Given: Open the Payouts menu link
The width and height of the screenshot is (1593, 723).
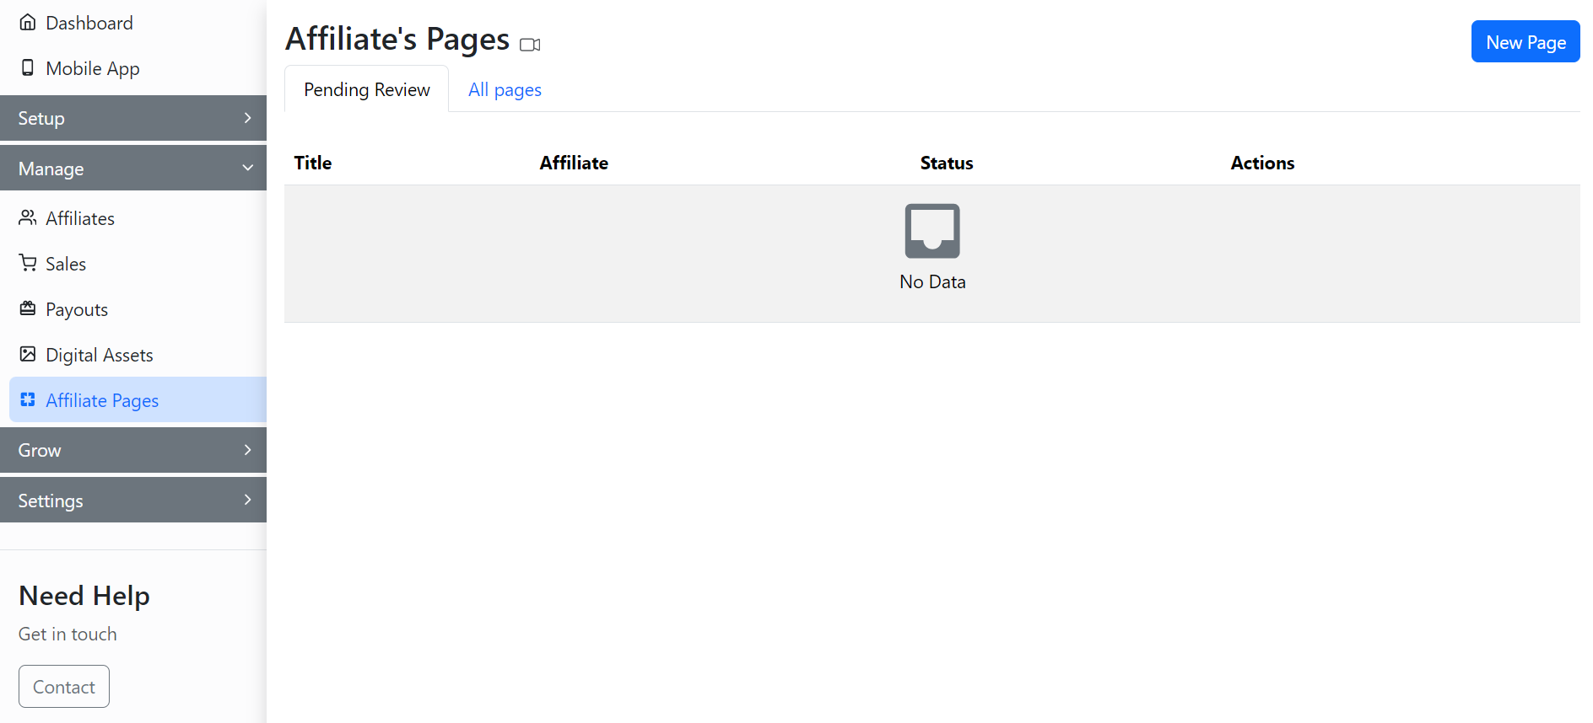Looking at the screenshot, I should (x=77, y=310).
